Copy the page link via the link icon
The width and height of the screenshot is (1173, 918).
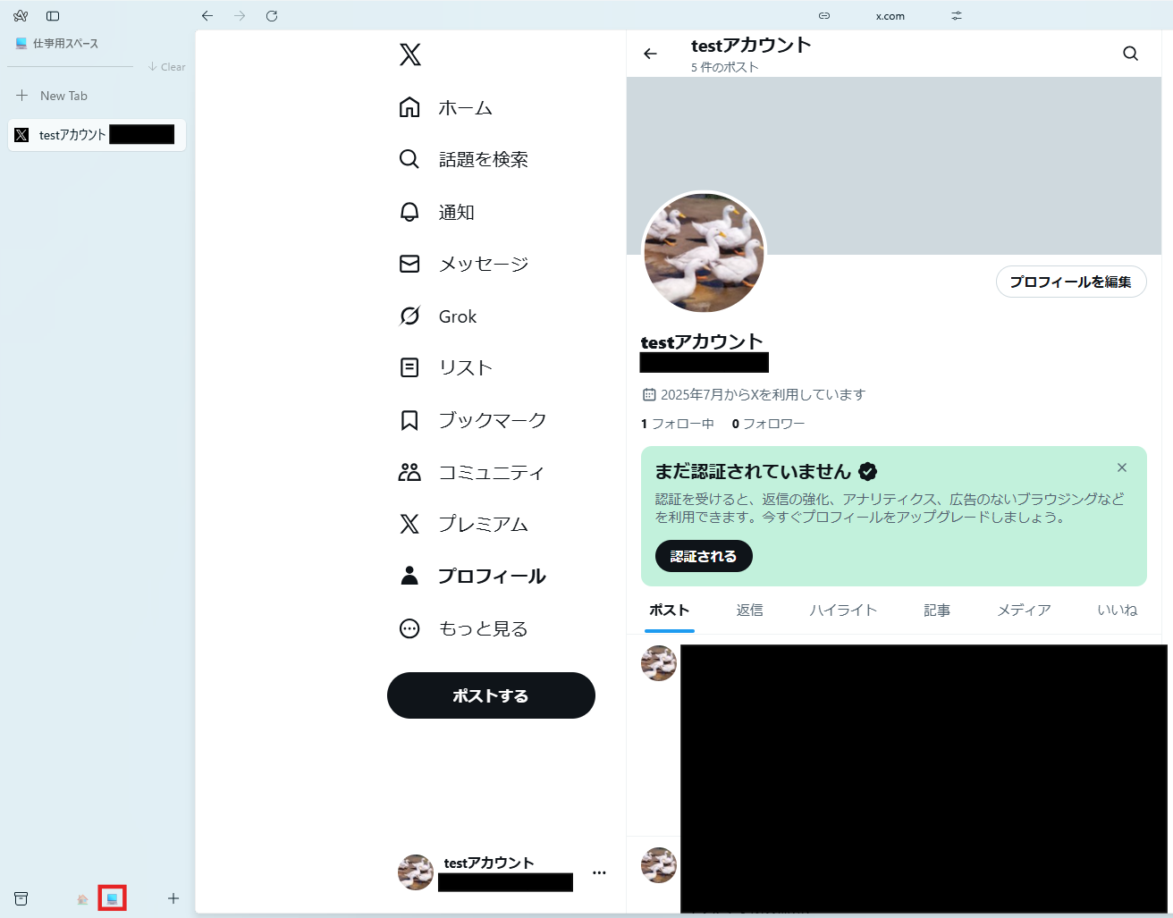coord(824,16)
